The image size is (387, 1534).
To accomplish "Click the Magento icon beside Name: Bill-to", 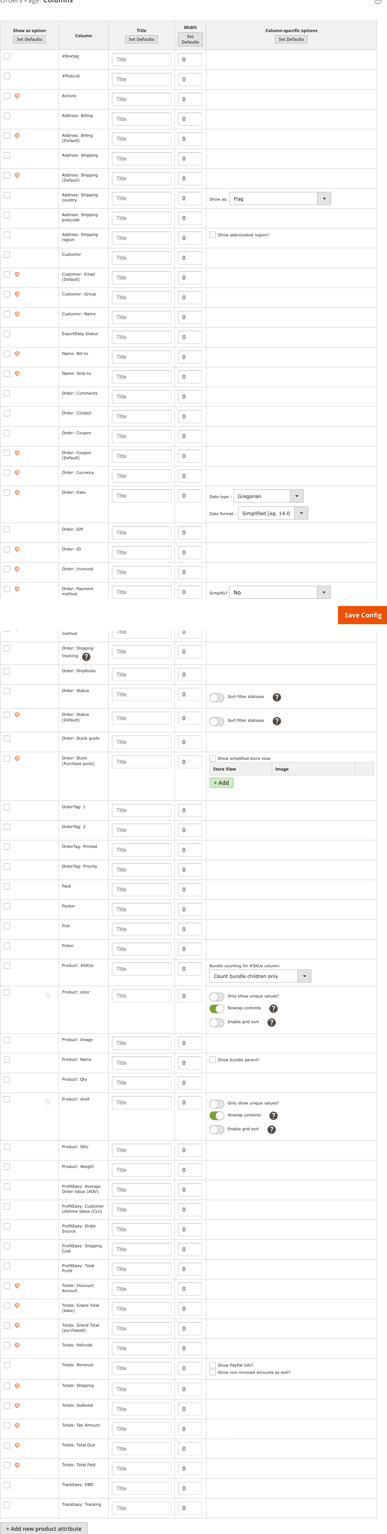I will pos(17,354).
